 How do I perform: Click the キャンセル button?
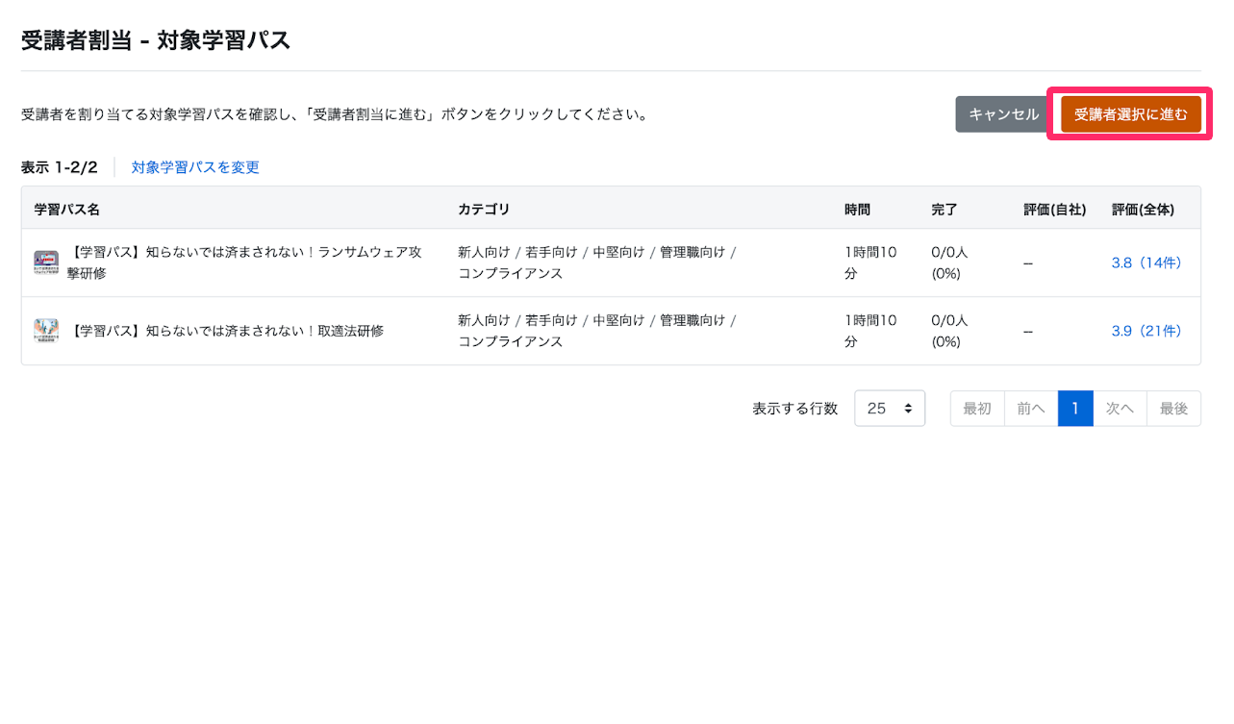1003,114
